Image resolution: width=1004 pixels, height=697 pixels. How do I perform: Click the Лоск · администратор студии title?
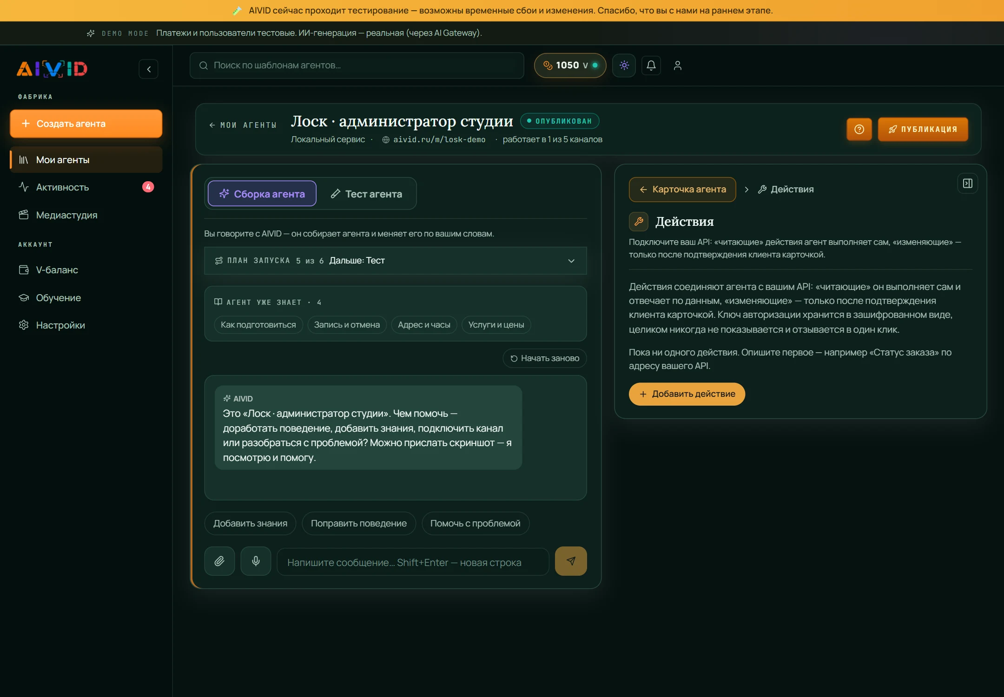pyautogui.click(x=402, y=121)
